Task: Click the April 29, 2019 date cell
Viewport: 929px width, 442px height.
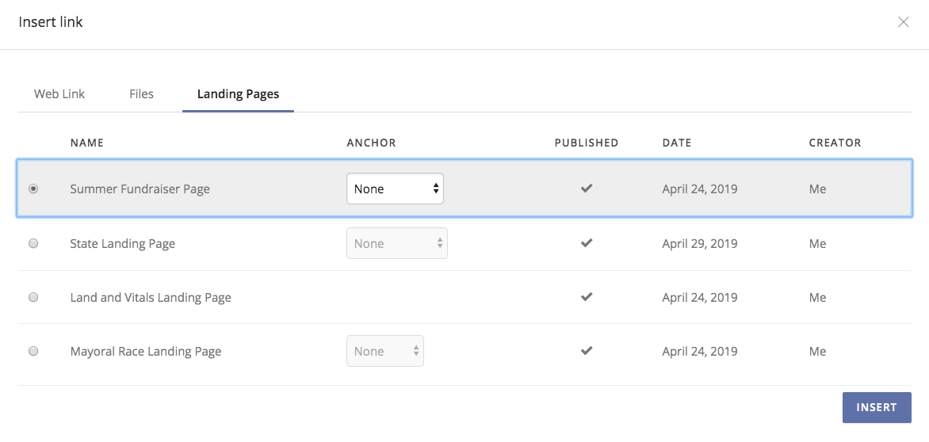Action: click(700, 244)
